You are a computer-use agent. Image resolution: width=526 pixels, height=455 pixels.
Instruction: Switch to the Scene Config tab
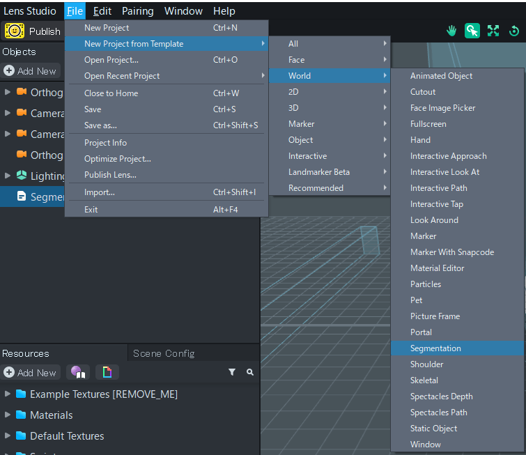pyautogui.click(x=164, y=353)
